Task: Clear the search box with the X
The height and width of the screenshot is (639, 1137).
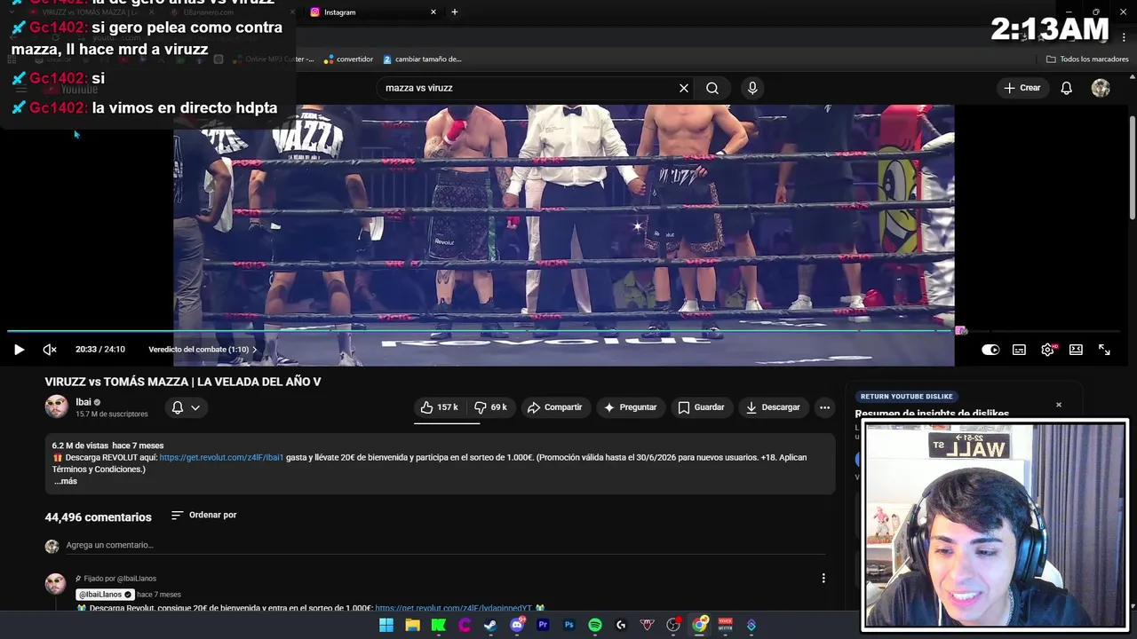Action: coord(684,88)
